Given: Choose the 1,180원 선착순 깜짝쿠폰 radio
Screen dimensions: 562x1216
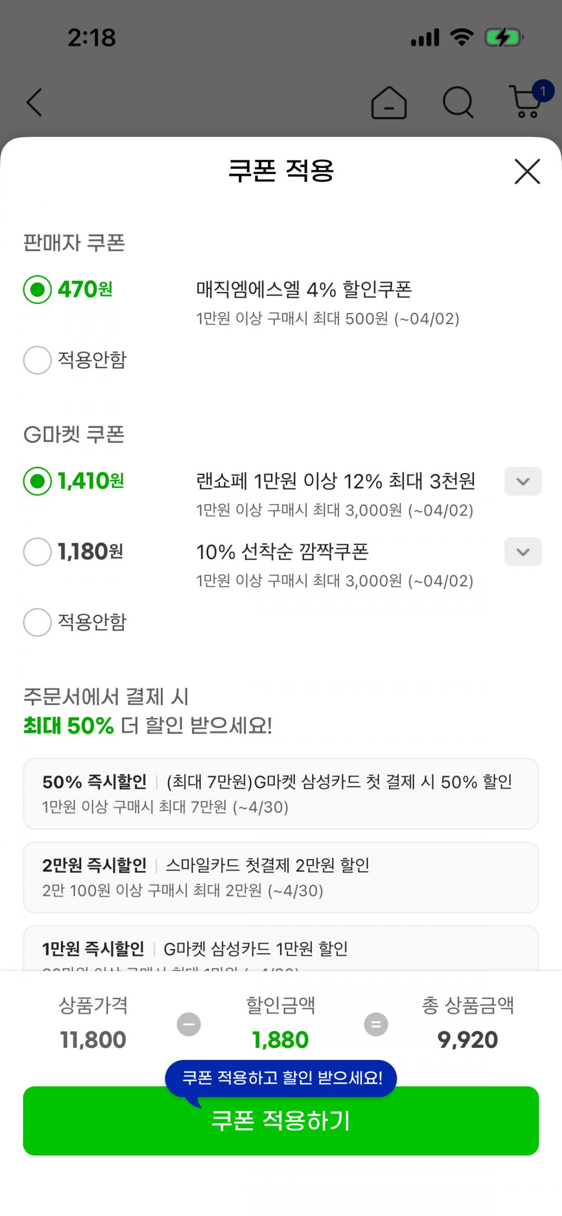Looking at the screenshot, I should click(x=37, y=552).
